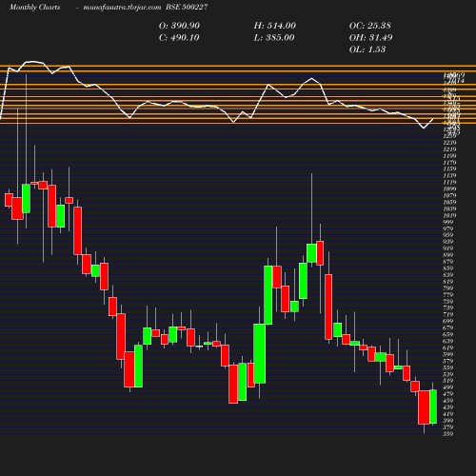This screenshot has width=476, height=476.
Task: Select the low value "L: 385.00"
Action: 274,38
